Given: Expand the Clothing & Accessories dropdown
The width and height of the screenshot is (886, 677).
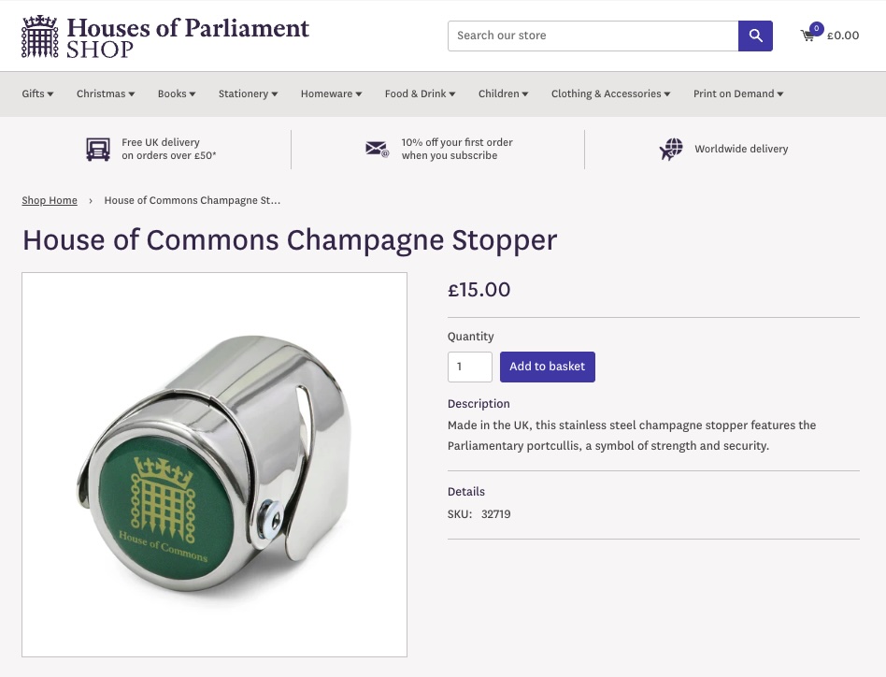Looking at the screenshot, I should coord(609,94).
